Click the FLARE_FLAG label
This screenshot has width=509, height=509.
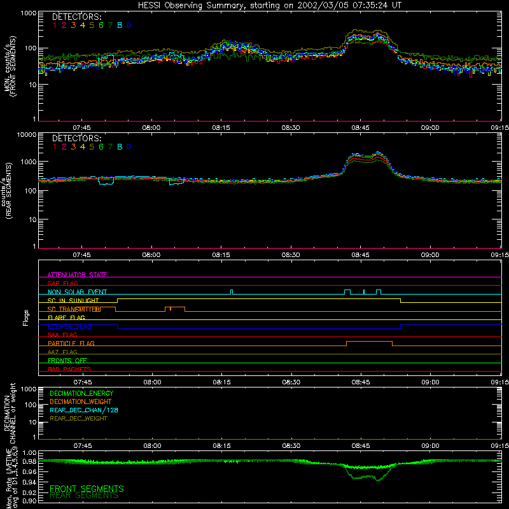(x=66, y=317)
